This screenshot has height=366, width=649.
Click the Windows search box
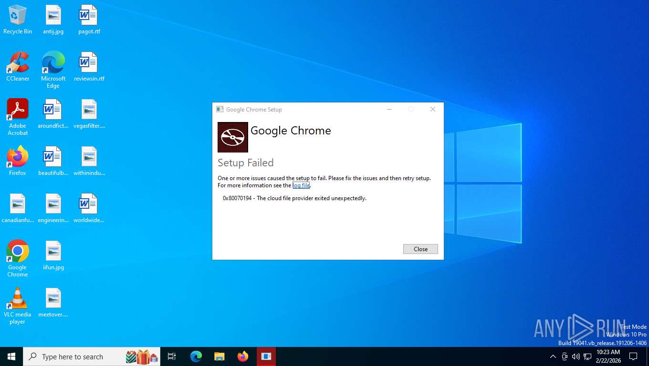pos(92,356)
